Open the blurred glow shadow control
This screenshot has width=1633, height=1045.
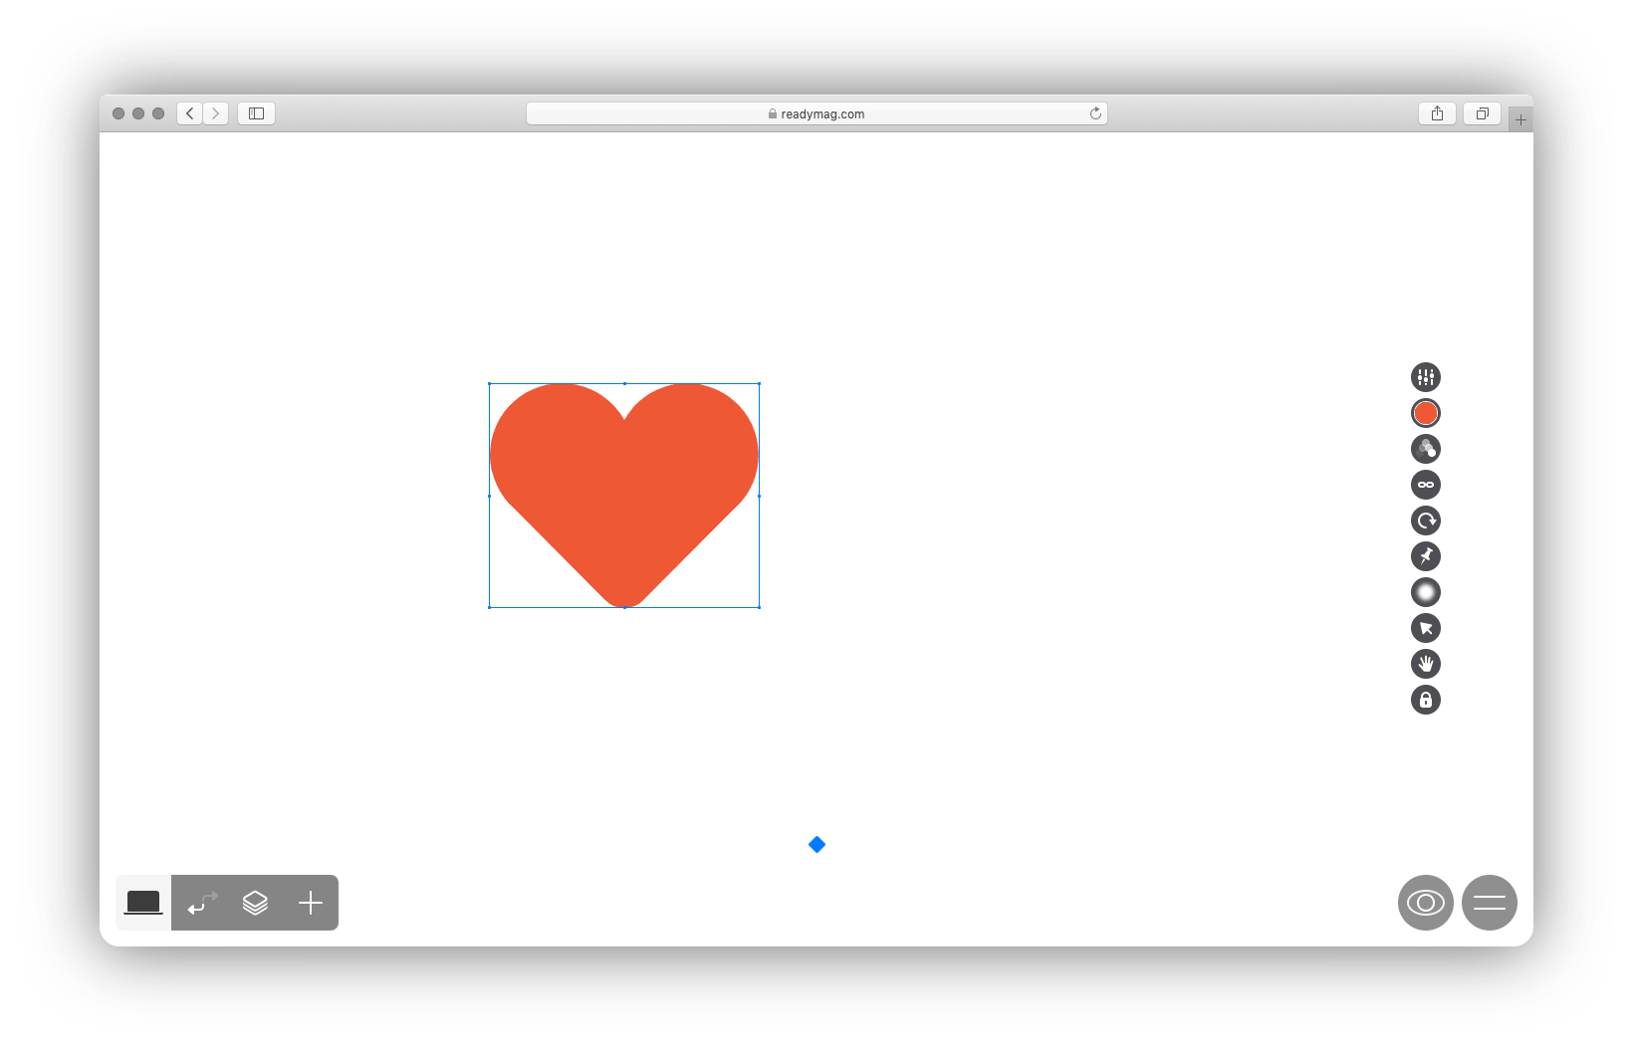(1426, 592)
